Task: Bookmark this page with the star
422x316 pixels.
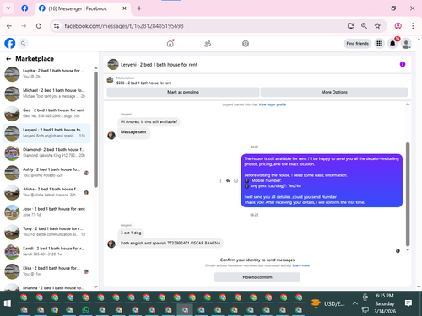Action: coord(377,26)
